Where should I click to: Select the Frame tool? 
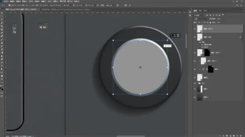(x=2, y=30)
